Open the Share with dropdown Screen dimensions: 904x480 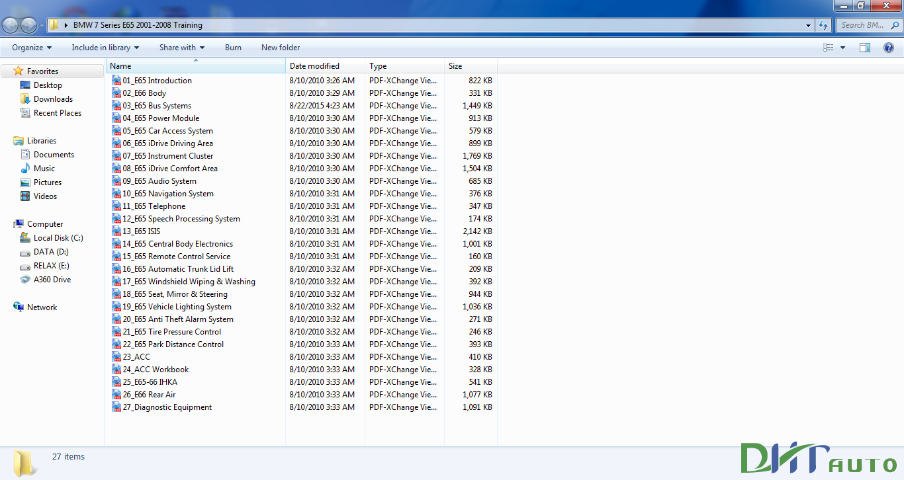[x=182, y=48]
